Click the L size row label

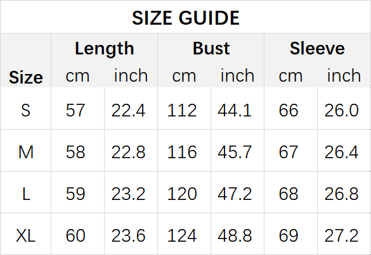point(26,194)
